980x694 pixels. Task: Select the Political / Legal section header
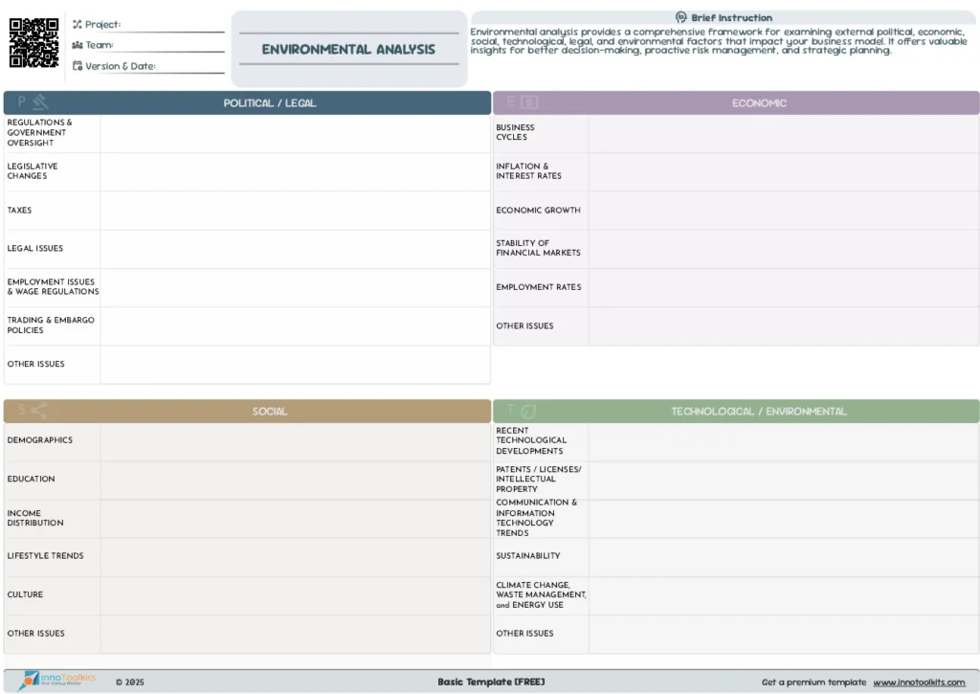point(270,103)
